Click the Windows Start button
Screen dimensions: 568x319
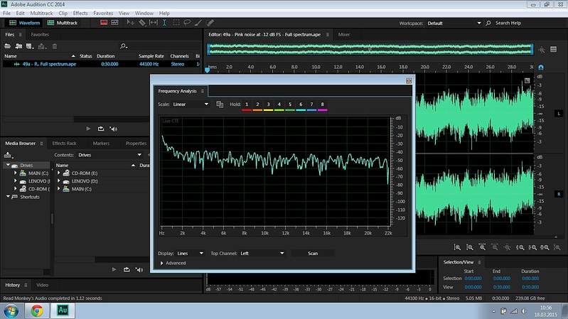[11, 311]
